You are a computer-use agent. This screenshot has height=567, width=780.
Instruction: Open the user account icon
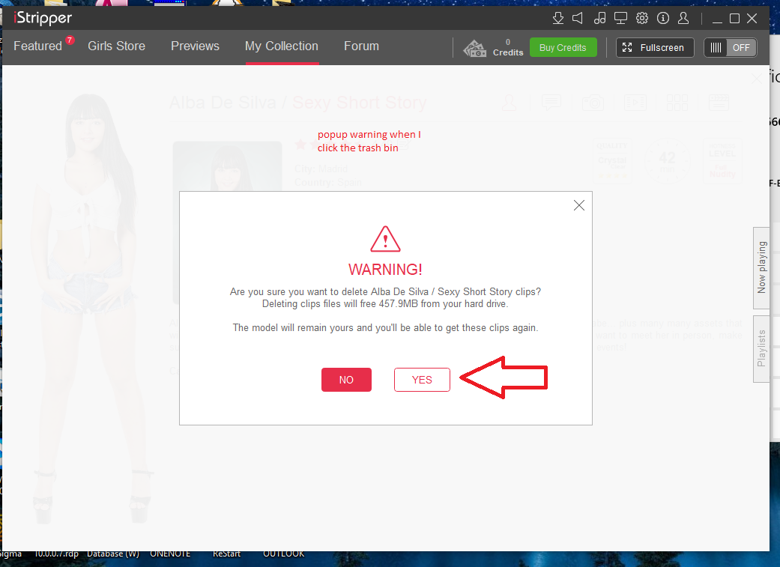(683, 19)
